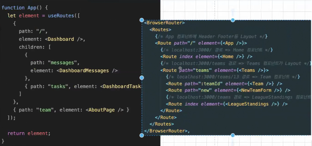Click the comment mentioning LeagueStandings 컴포넌트
312x146 pixels.
point(238,97)
